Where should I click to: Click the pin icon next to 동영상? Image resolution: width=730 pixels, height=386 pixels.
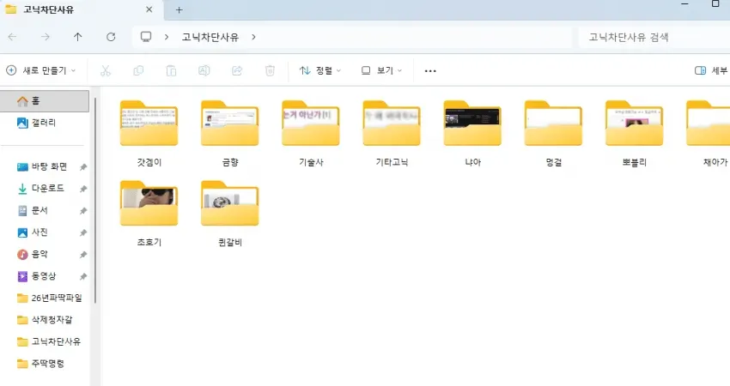tap(83, 276)
